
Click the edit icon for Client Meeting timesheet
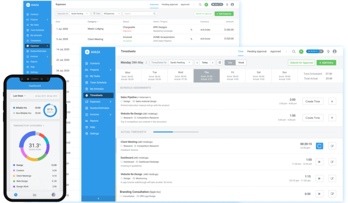[332, 146]
